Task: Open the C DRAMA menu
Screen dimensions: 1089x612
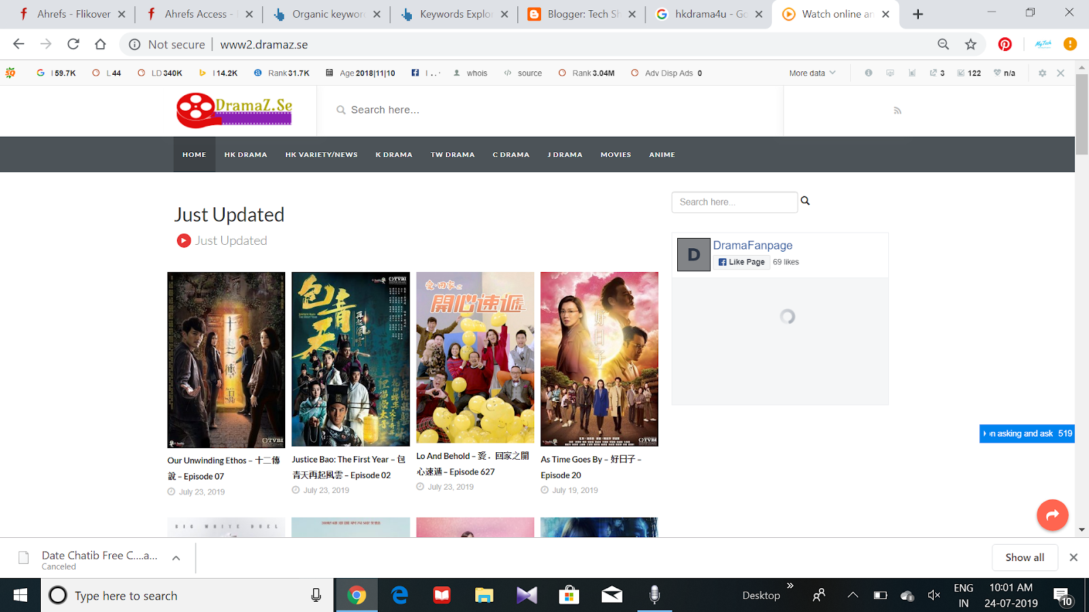Action: [511, 154]
